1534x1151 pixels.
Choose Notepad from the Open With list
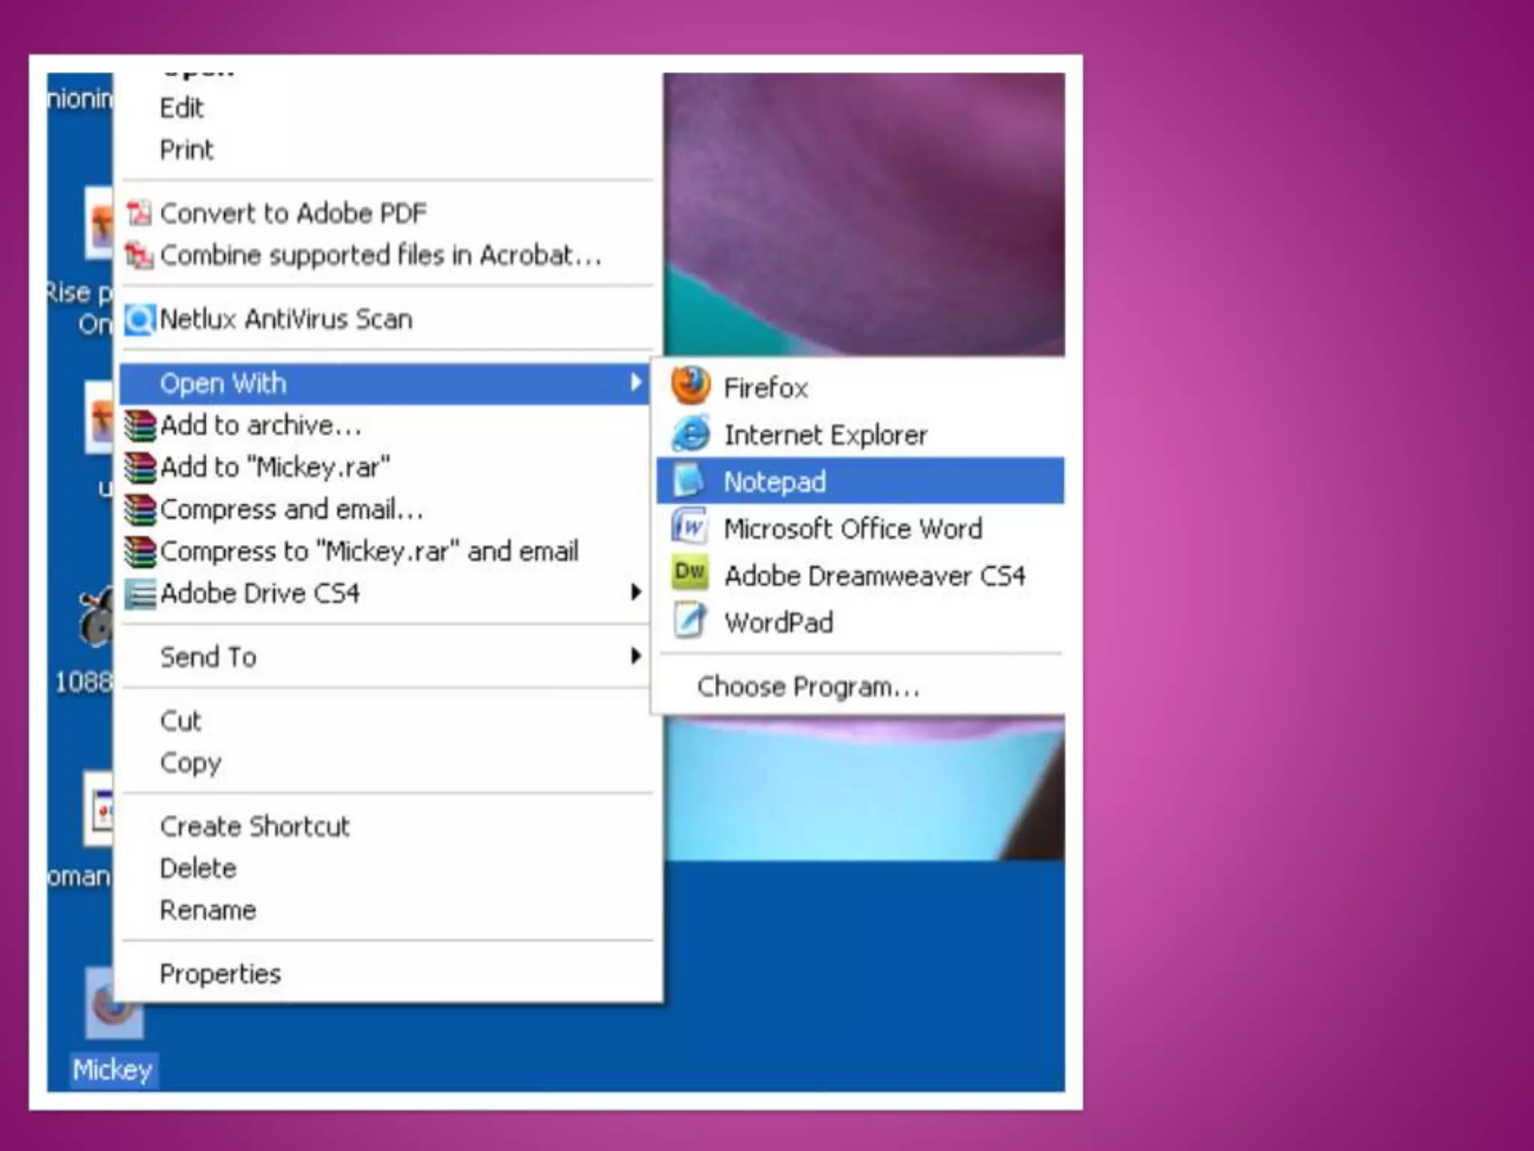[x=774, y=481]
